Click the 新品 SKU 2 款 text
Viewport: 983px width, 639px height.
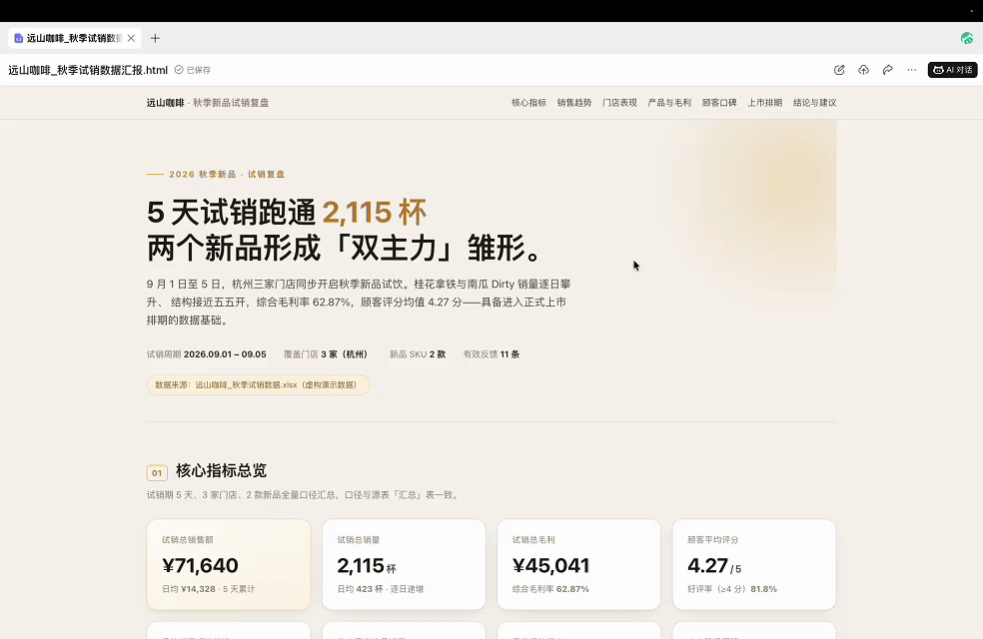[418, 354]
